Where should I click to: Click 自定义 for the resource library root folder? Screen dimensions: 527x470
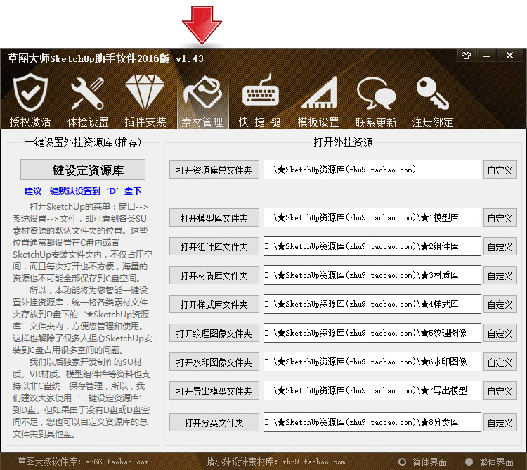500,170
